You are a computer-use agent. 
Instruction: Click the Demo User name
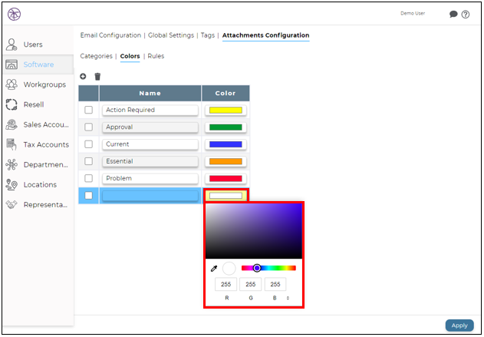413,13
